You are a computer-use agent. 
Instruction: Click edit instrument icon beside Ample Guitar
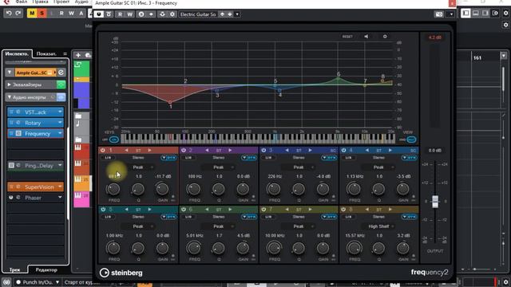coord(61,73)
